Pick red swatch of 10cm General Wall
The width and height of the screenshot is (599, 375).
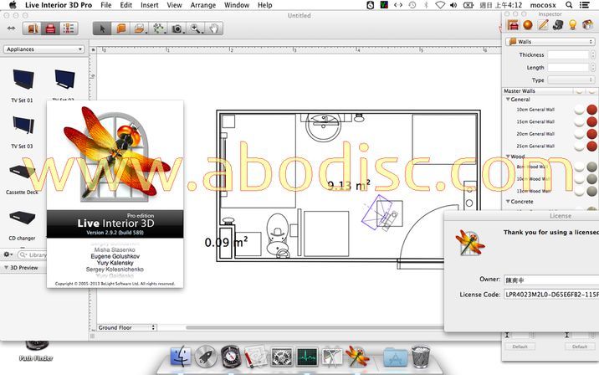pyautogui.click(x=592, y=110)
